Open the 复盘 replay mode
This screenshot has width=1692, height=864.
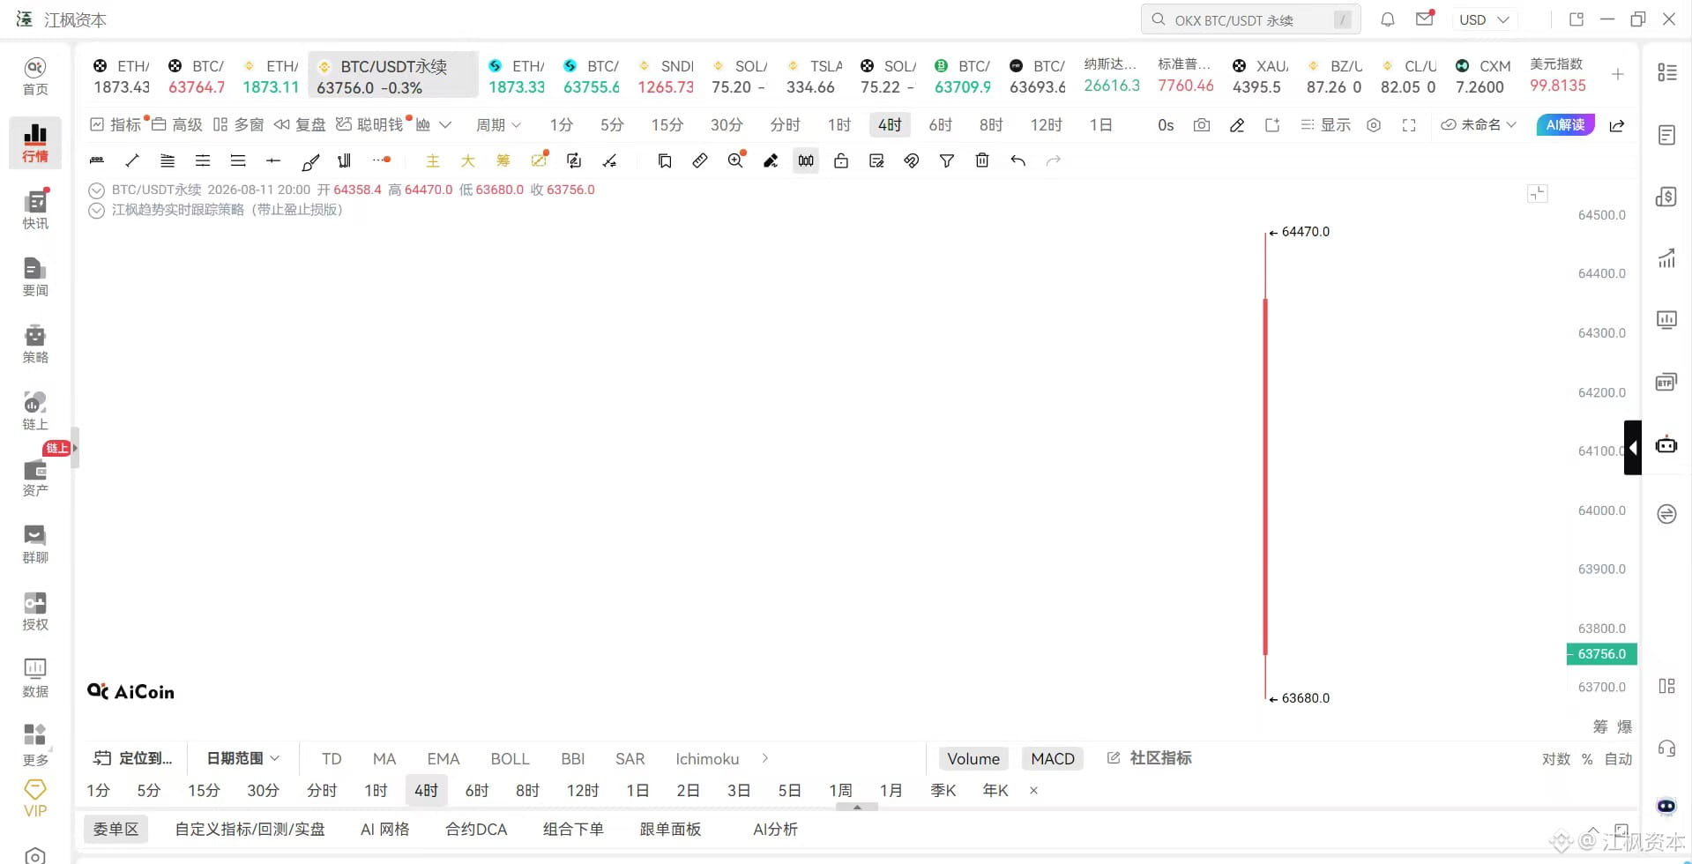click(300, 125)
